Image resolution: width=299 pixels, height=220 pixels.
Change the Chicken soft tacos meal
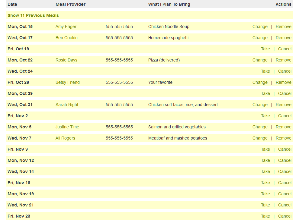point(260,105)
